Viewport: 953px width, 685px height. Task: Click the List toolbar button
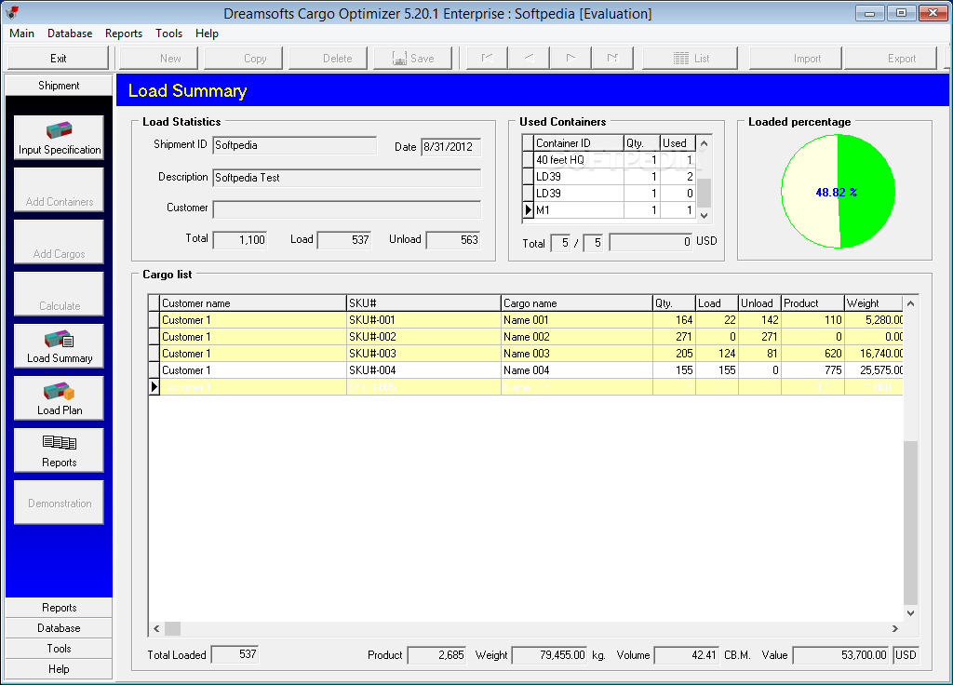click(x=691, y=59)
